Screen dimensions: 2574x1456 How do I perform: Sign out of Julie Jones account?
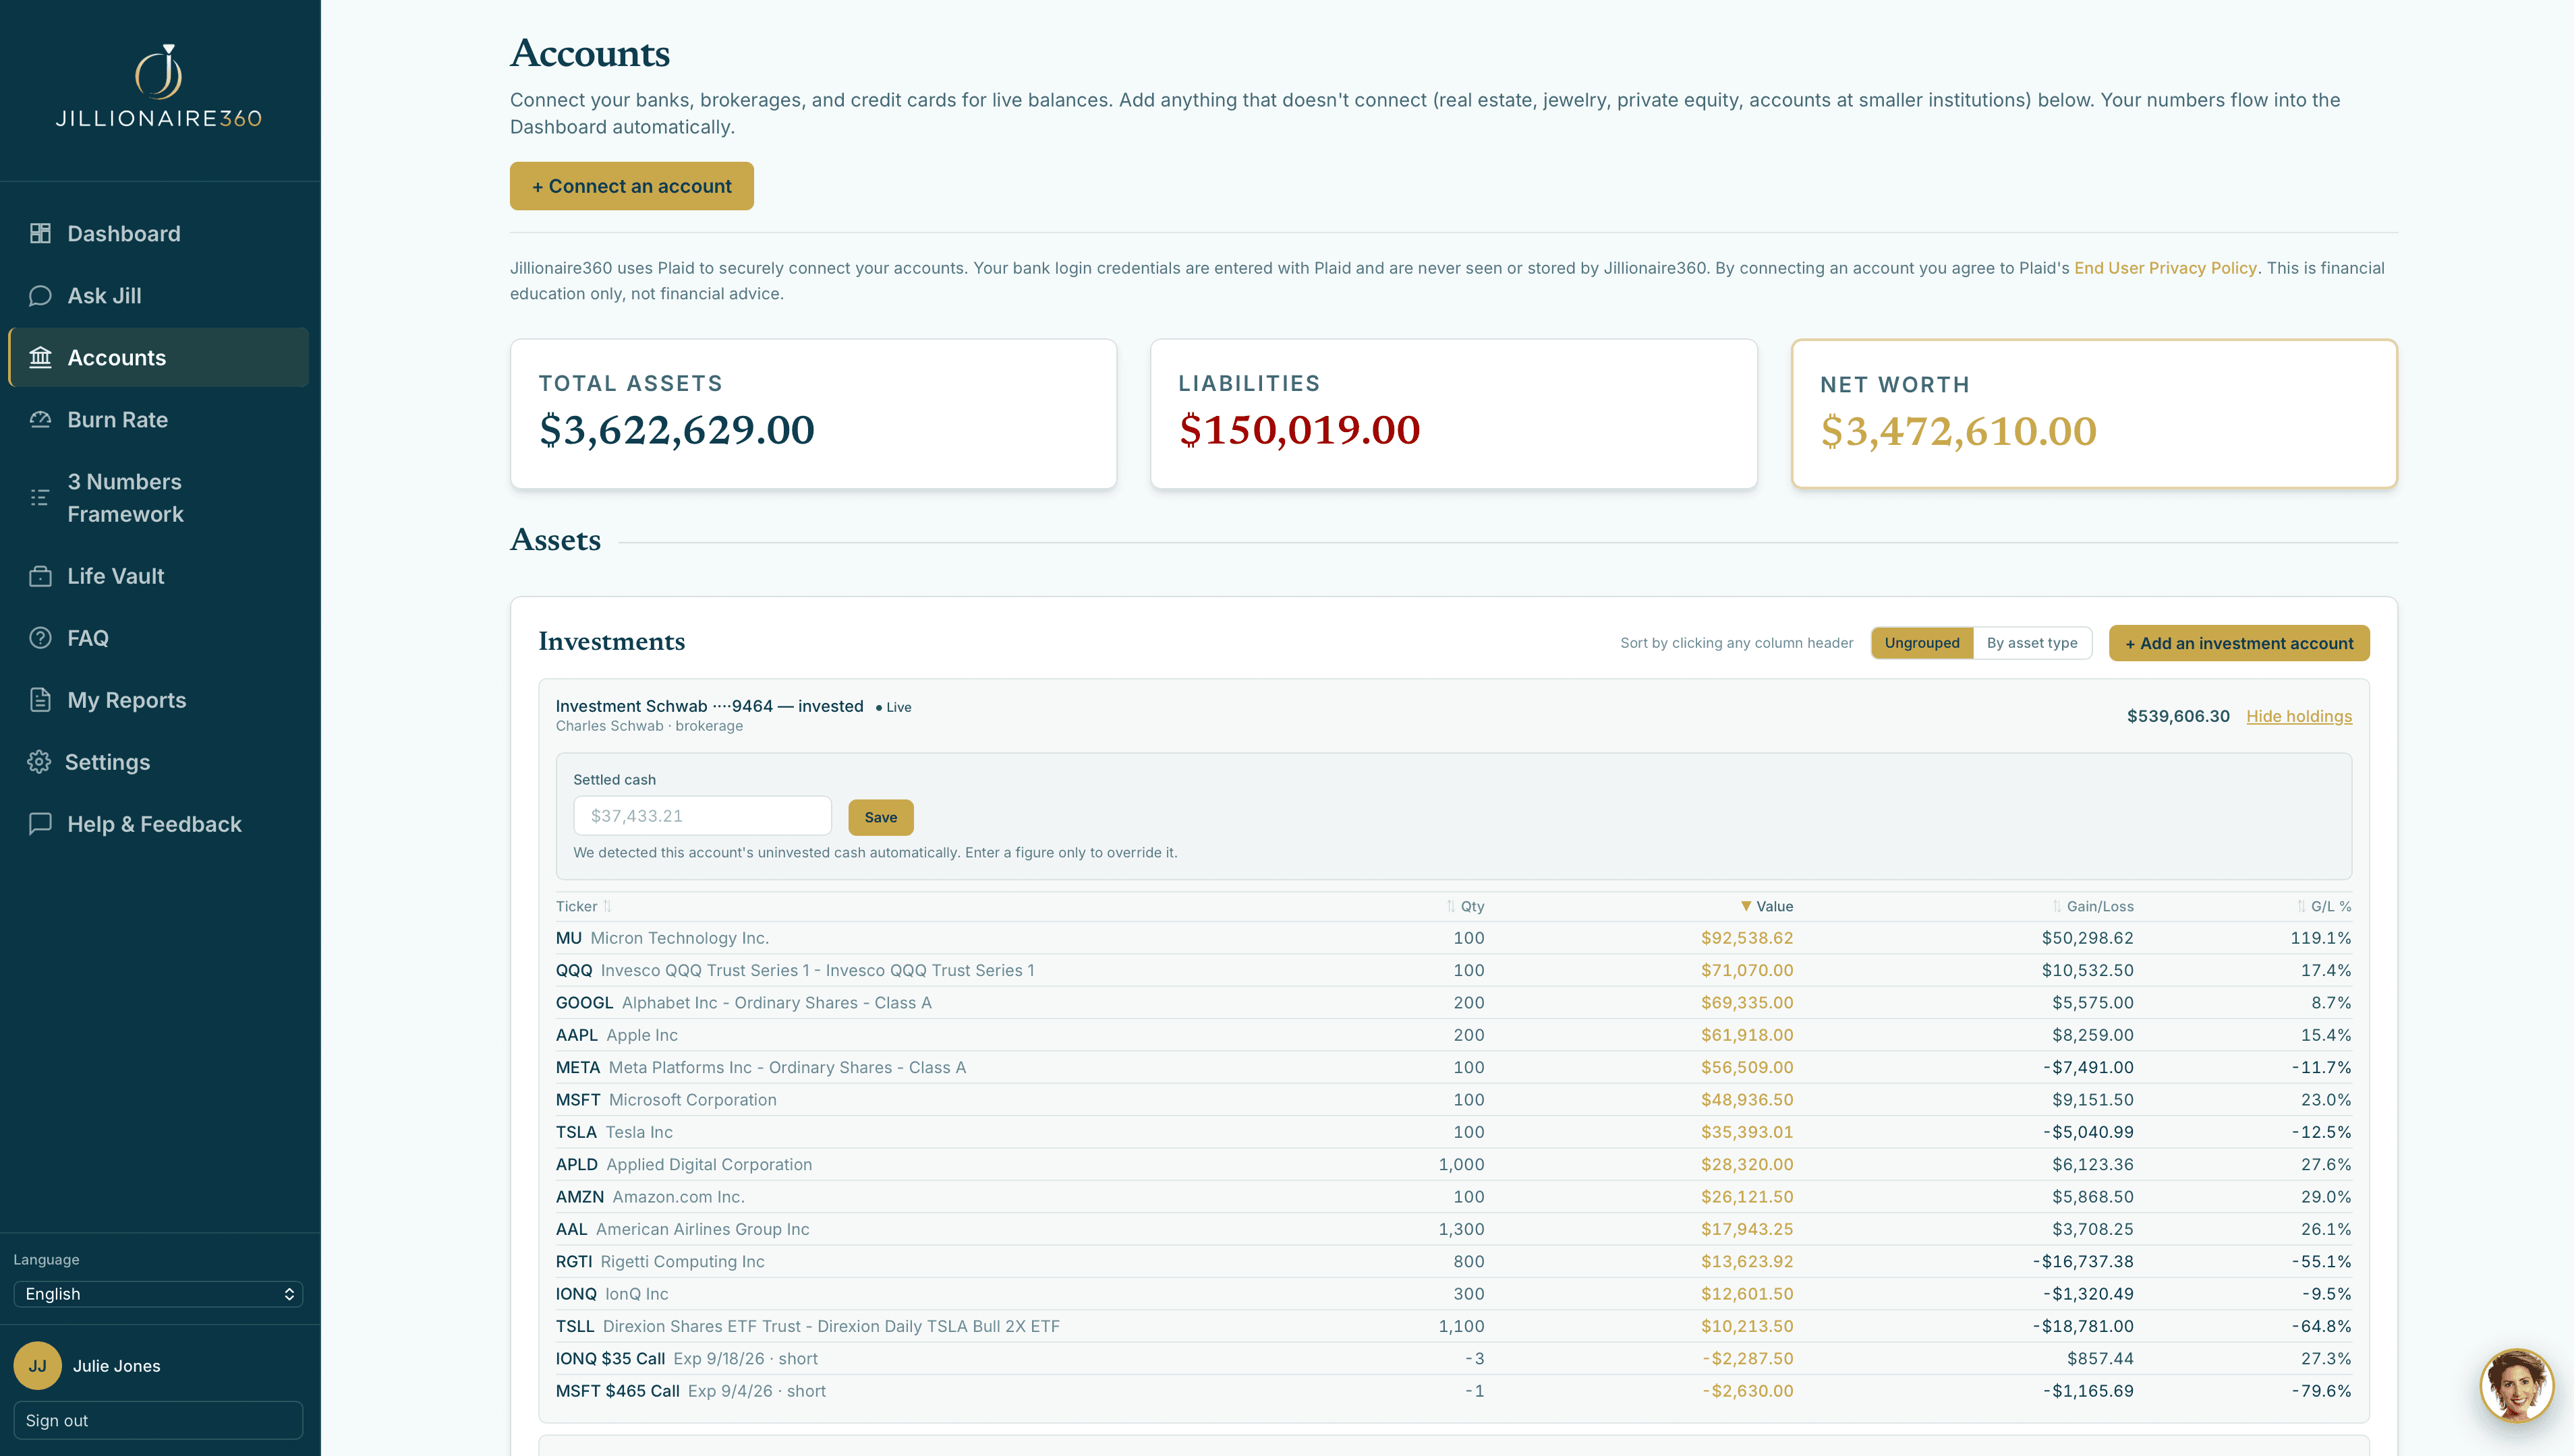point(158,1420)
